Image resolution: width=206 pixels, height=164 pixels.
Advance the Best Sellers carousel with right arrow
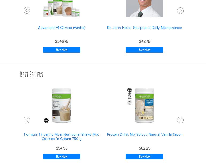(x=180, y=120)
